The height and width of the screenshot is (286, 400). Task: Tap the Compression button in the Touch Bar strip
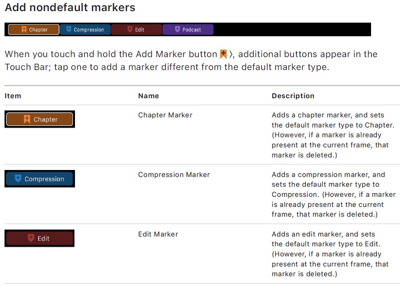(x=85, y=30)
